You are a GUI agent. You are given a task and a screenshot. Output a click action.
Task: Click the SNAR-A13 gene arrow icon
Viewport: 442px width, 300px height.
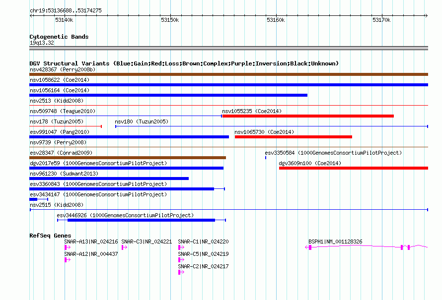[x=68, y=247]
